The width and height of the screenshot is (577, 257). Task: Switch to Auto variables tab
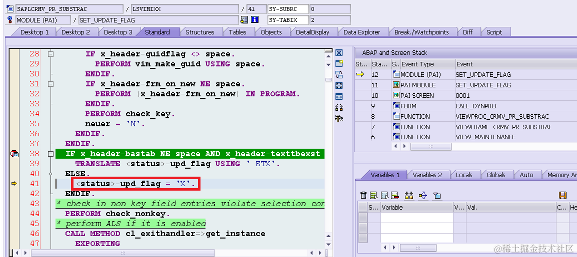click(526, 175)
